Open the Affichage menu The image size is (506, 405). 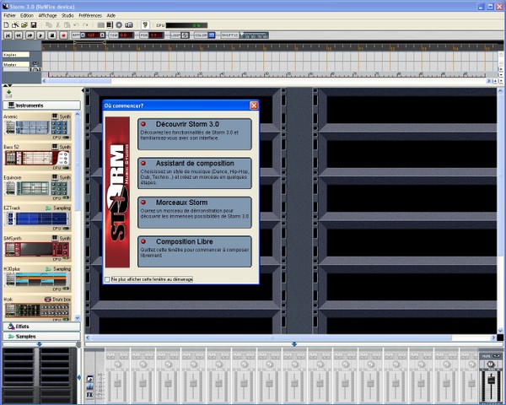[47, 15]
